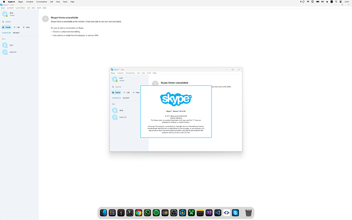
Task: Switch to RECENT tab in alice window
Action: [x=16, y=33]
